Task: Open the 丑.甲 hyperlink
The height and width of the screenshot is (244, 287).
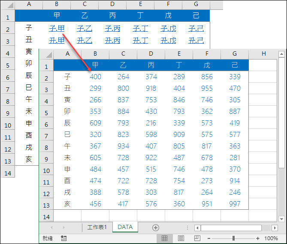Action: [x=57, y=40]
